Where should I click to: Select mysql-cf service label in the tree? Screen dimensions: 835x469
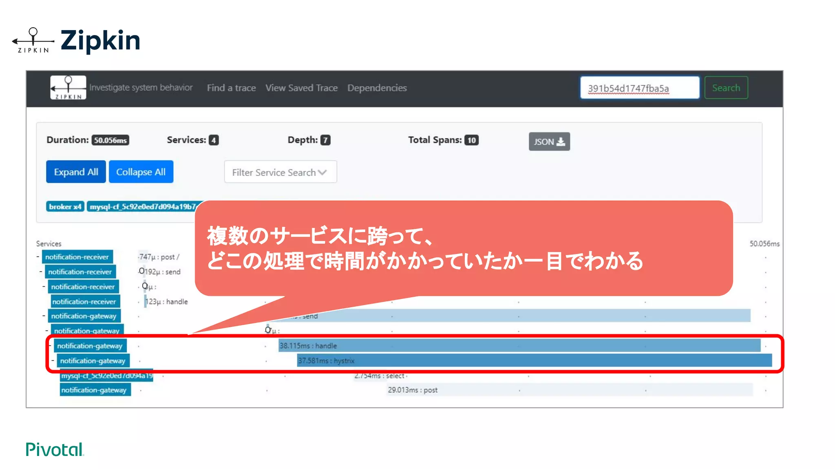tap(107, 375)
